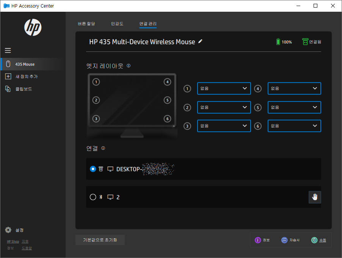Viewport: 342px width, 258px height.
Task: Expand edge 3 dropdown showing 없음
Action: click(224, 126)
